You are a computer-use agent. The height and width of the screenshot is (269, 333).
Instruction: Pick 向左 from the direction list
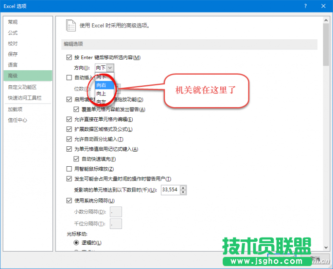point(102,102)
